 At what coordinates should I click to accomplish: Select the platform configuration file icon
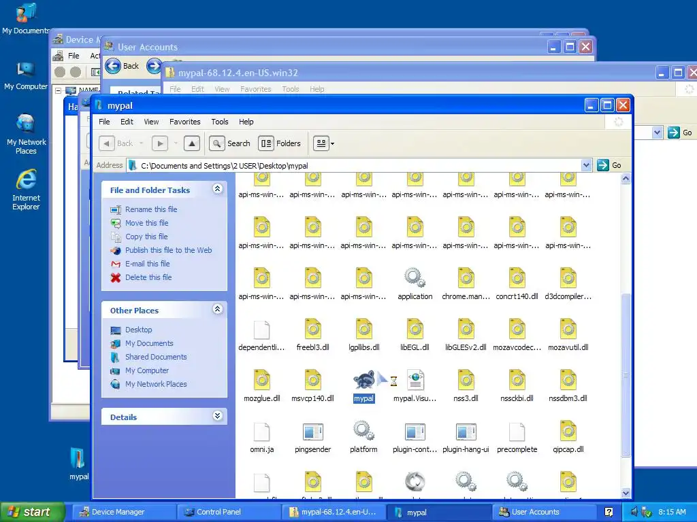(363, 431)
